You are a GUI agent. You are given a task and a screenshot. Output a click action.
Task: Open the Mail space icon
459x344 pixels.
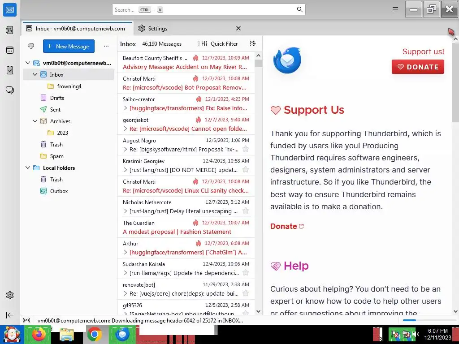tap(10, 10)
